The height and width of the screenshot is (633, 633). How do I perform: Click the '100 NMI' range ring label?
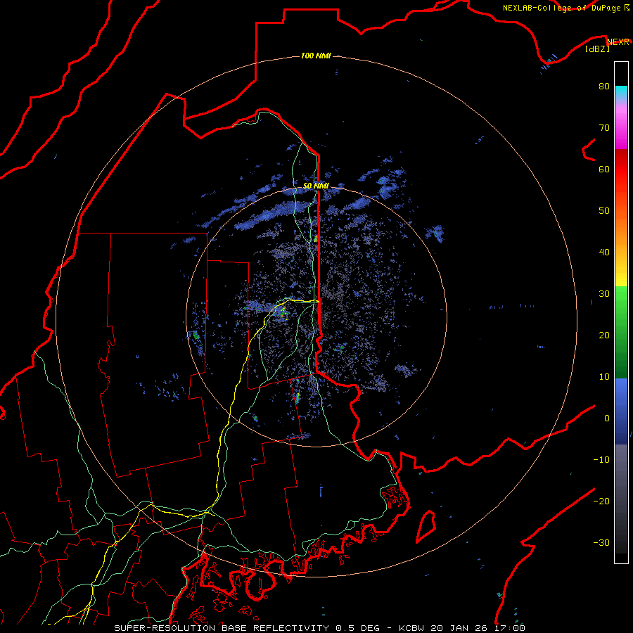click(316, 56)
